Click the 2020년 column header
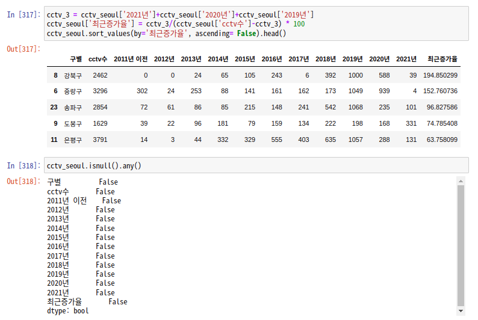Image resolution: width=478 pixels, height=320 pixels. coord(379,59)
